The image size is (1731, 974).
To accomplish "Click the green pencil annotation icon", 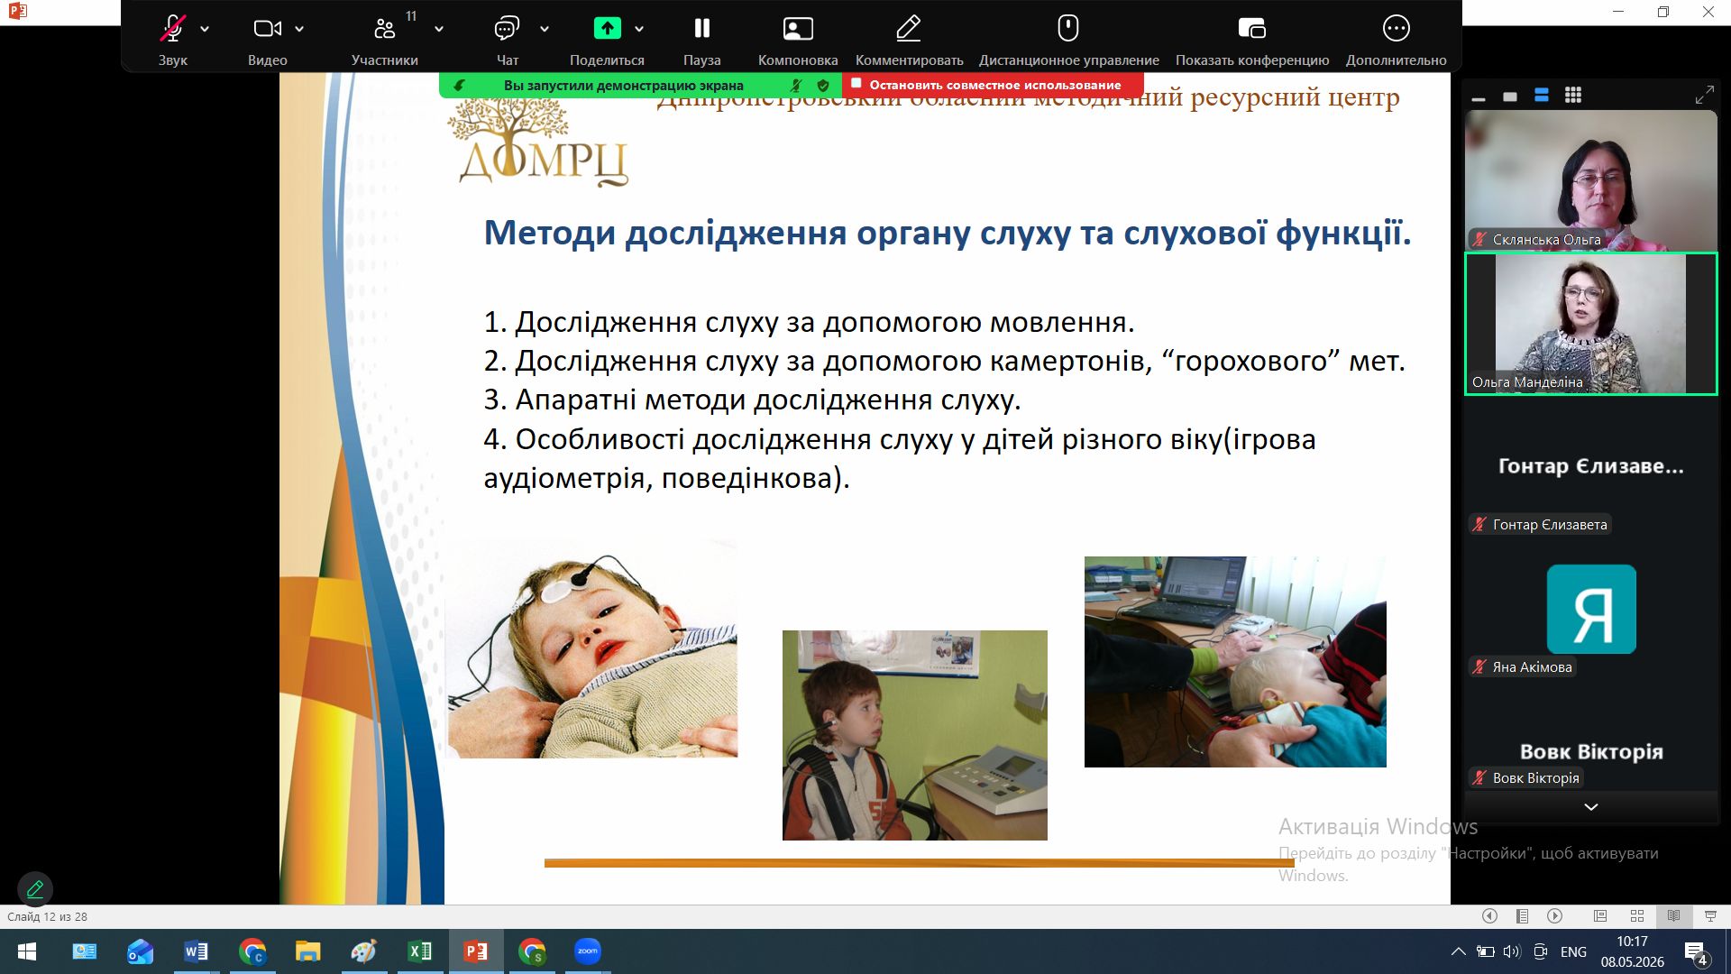I will (35, 889).
